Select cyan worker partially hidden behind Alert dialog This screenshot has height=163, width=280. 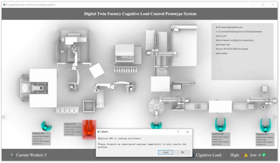157,125
